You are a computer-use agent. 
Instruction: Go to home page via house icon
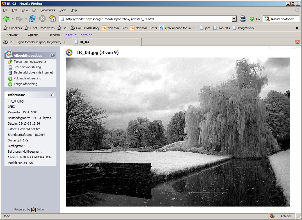click(52, 19)
